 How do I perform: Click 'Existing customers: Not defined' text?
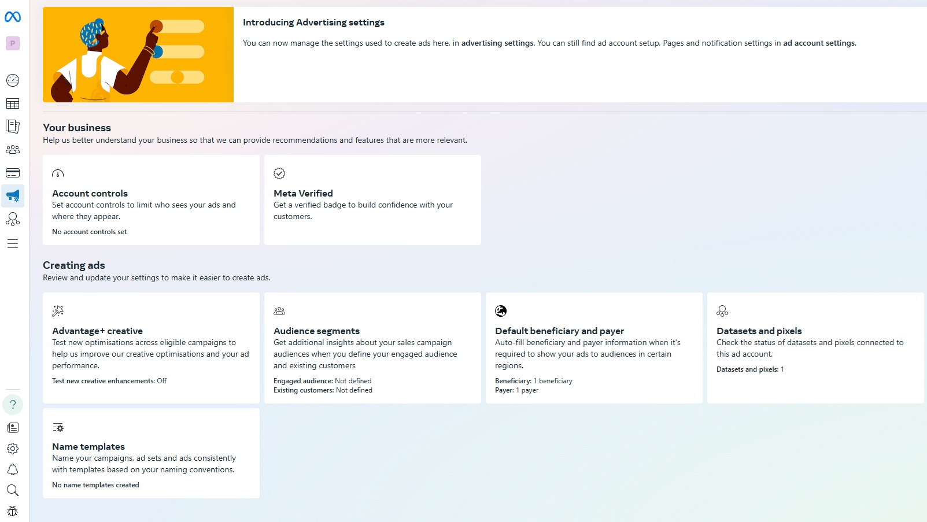point(323,390)
